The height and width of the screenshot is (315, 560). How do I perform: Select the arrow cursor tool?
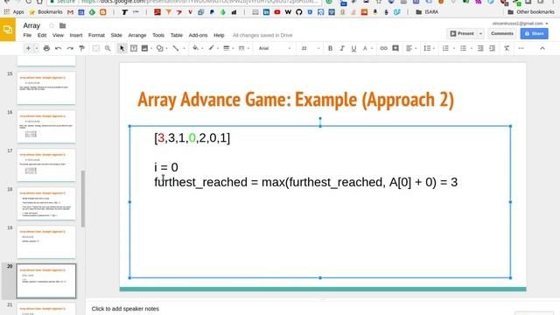point(122,48)
